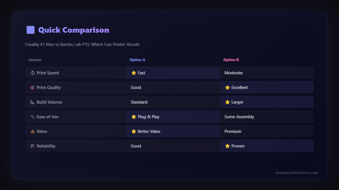Viewport: 339px width, 190px height.
Task: Click the star icon next to Excellent
Action: coord(227,88)
